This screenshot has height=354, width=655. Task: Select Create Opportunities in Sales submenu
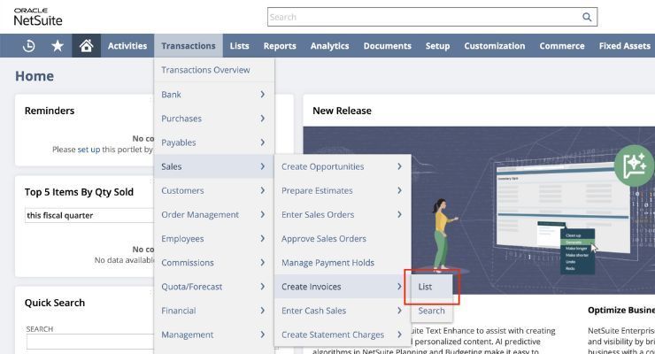[343, 166]
